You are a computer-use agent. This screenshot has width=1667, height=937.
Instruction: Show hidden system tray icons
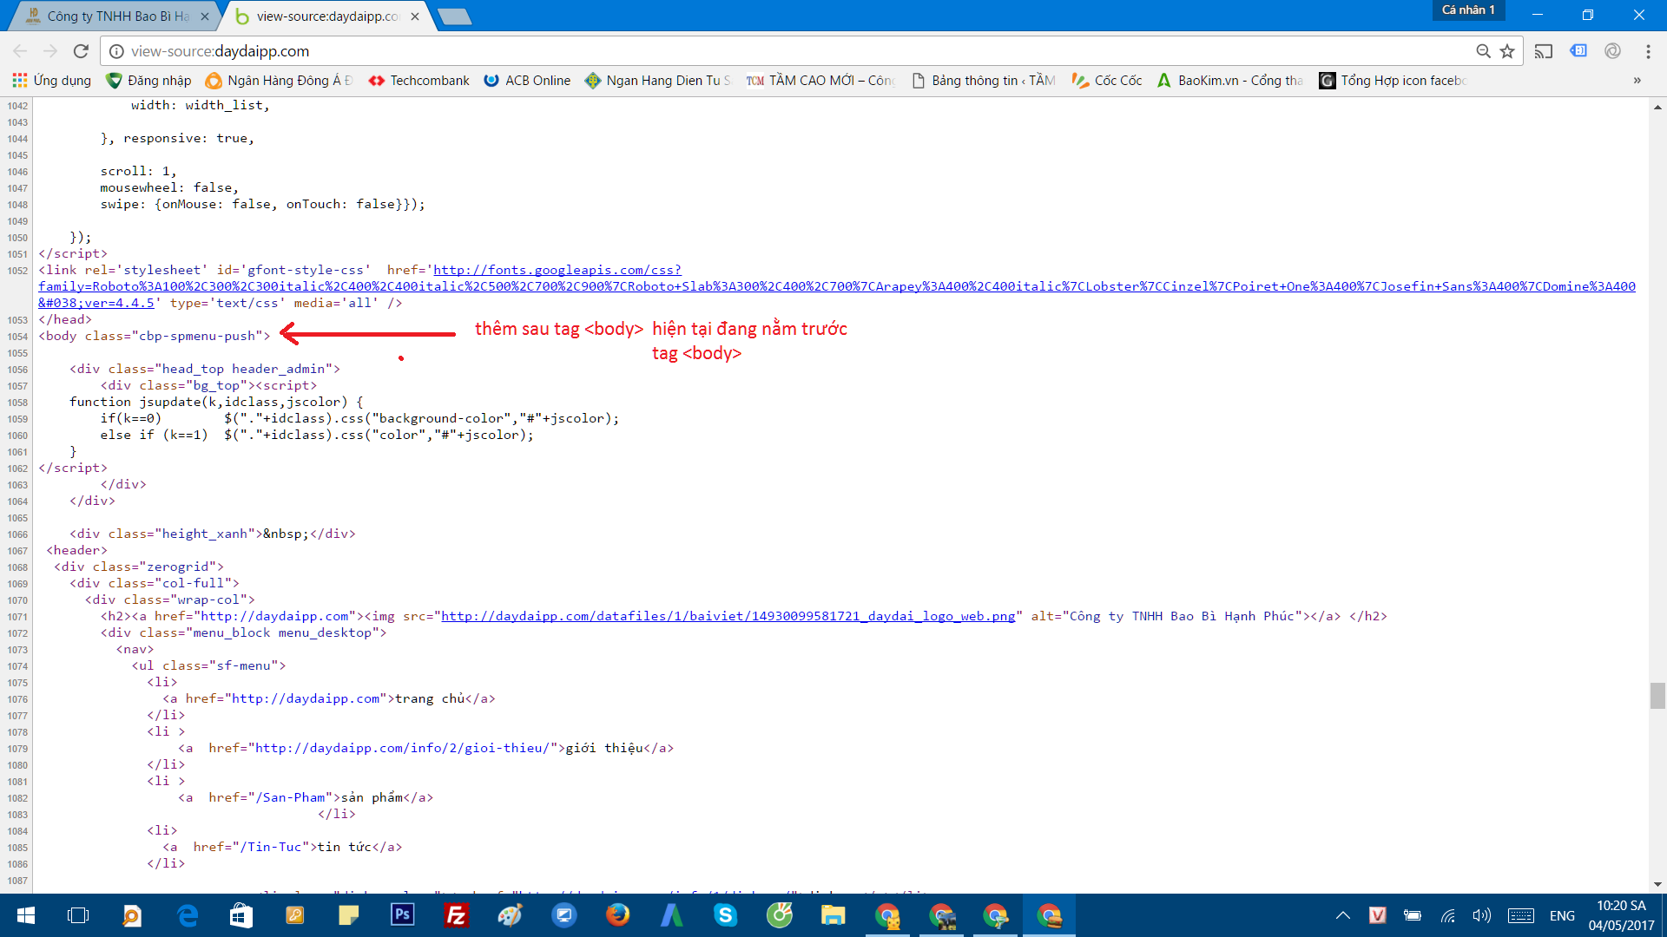pyautogui.click(x=1342, y=915)
